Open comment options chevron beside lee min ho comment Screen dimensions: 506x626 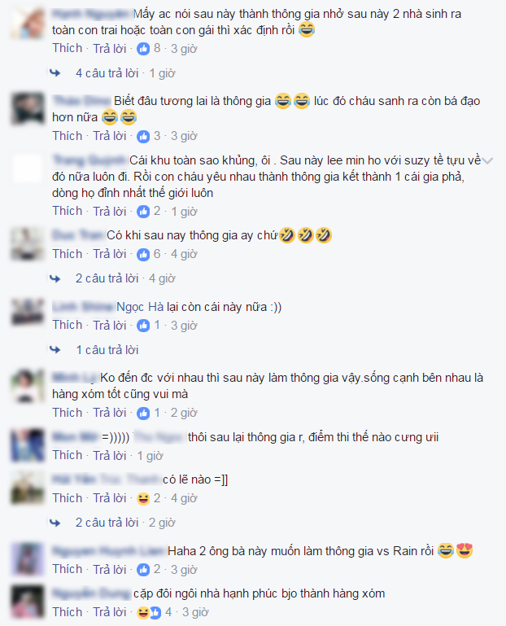click(487, 161)
